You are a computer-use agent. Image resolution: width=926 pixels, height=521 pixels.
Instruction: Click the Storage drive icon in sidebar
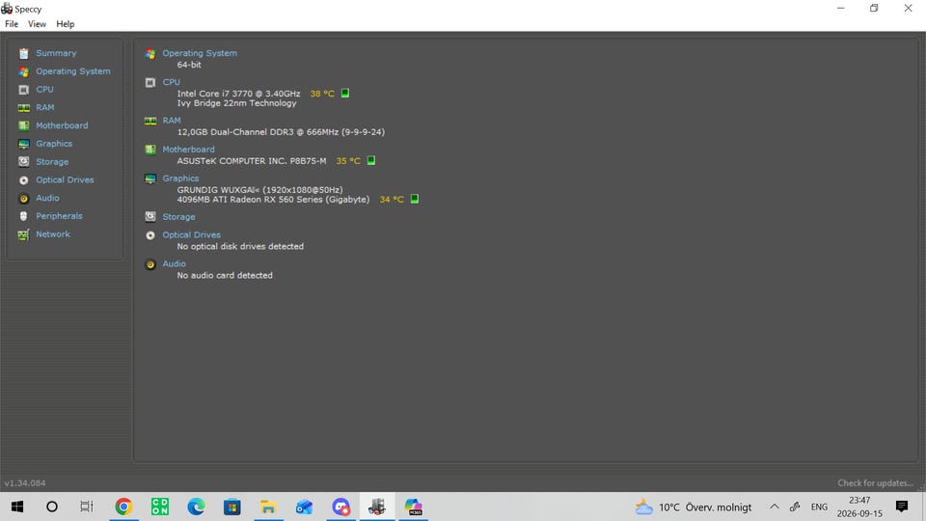point(23,162)
